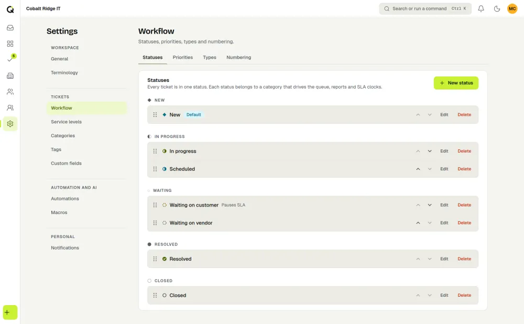Grab the drag handle for In progress
This screenshot has width=524, height=324.
[x=155, y=151]
